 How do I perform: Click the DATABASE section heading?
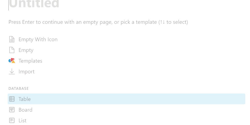pos(18,88)
